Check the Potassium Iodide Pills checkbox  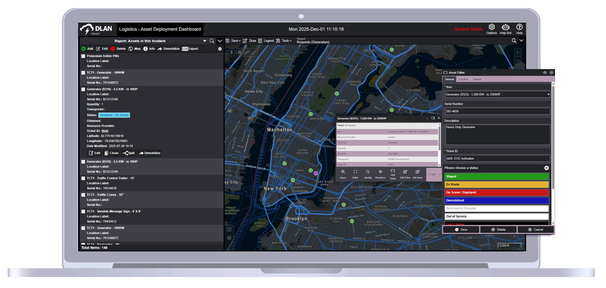point(83,56)
